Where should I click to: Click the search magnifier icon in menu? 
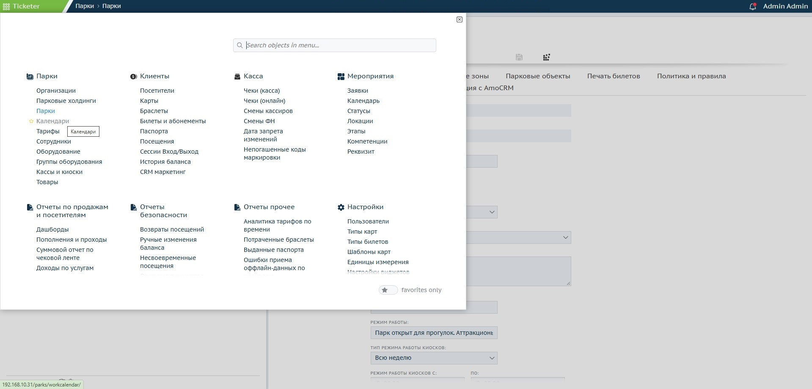coord(240,45)
